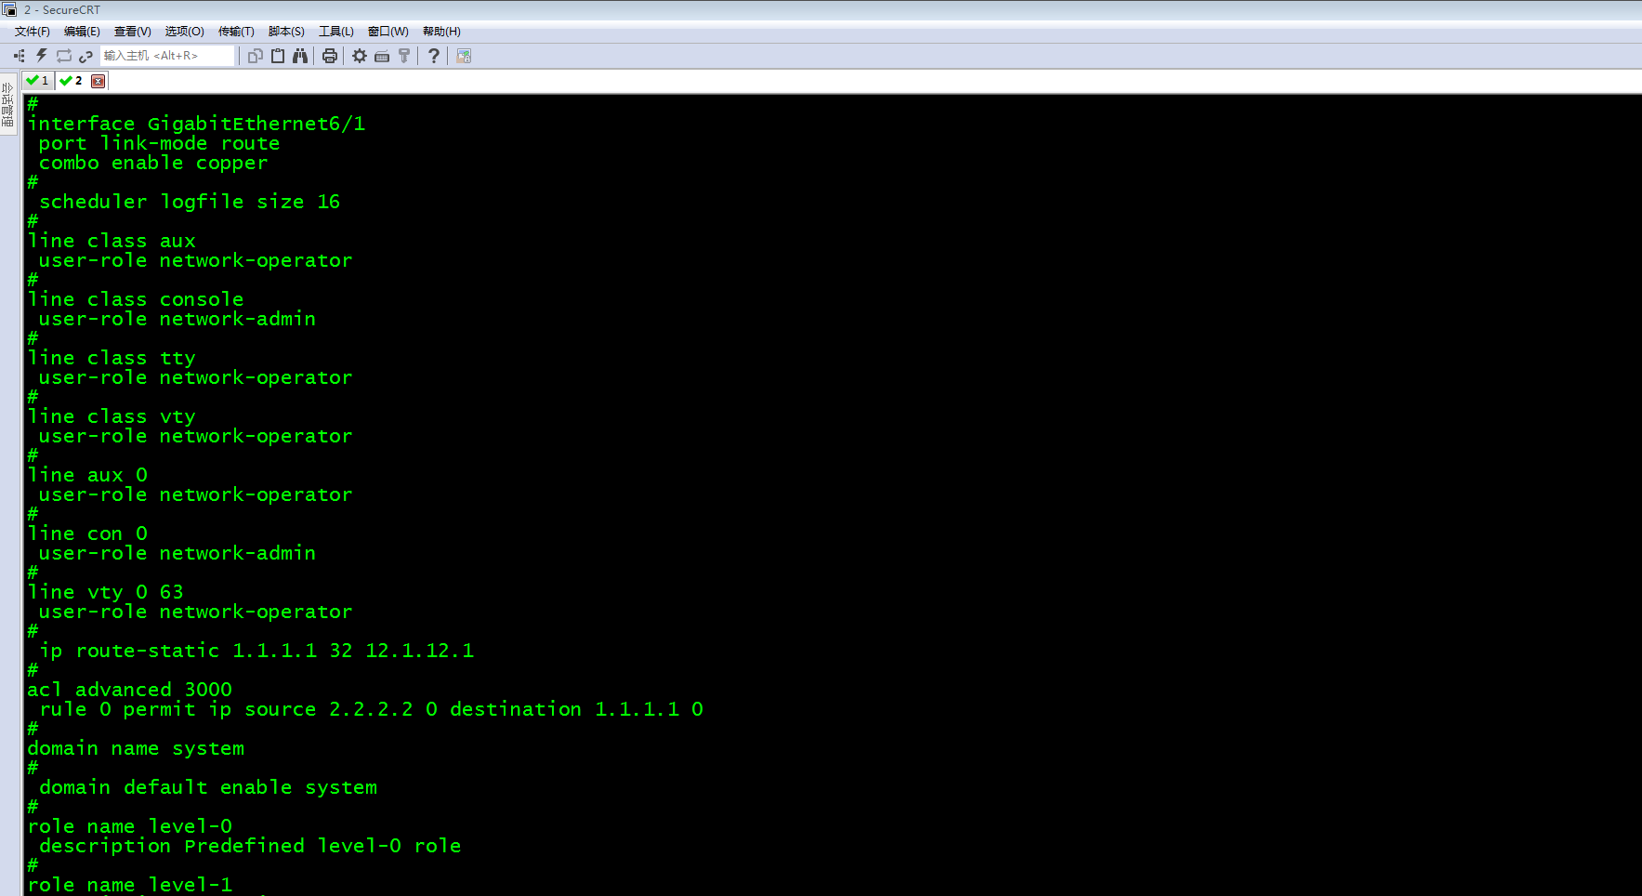Expand the collapsed Session Manager side panel
This screenshot has height=896, width=1642.
coord(7,104)
